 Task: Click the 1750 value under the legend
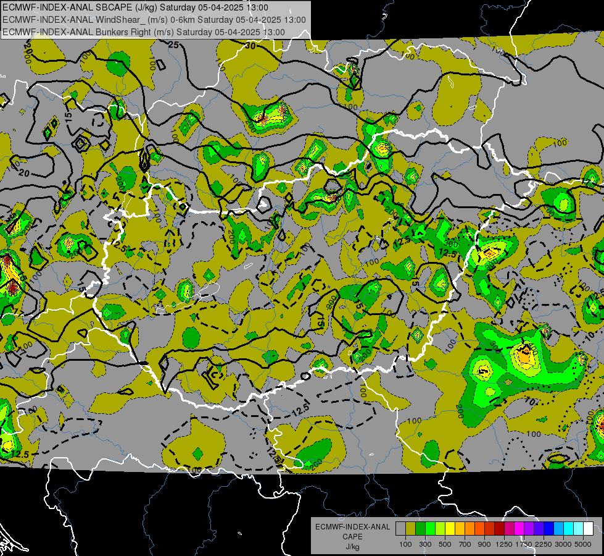click(524, 544)
